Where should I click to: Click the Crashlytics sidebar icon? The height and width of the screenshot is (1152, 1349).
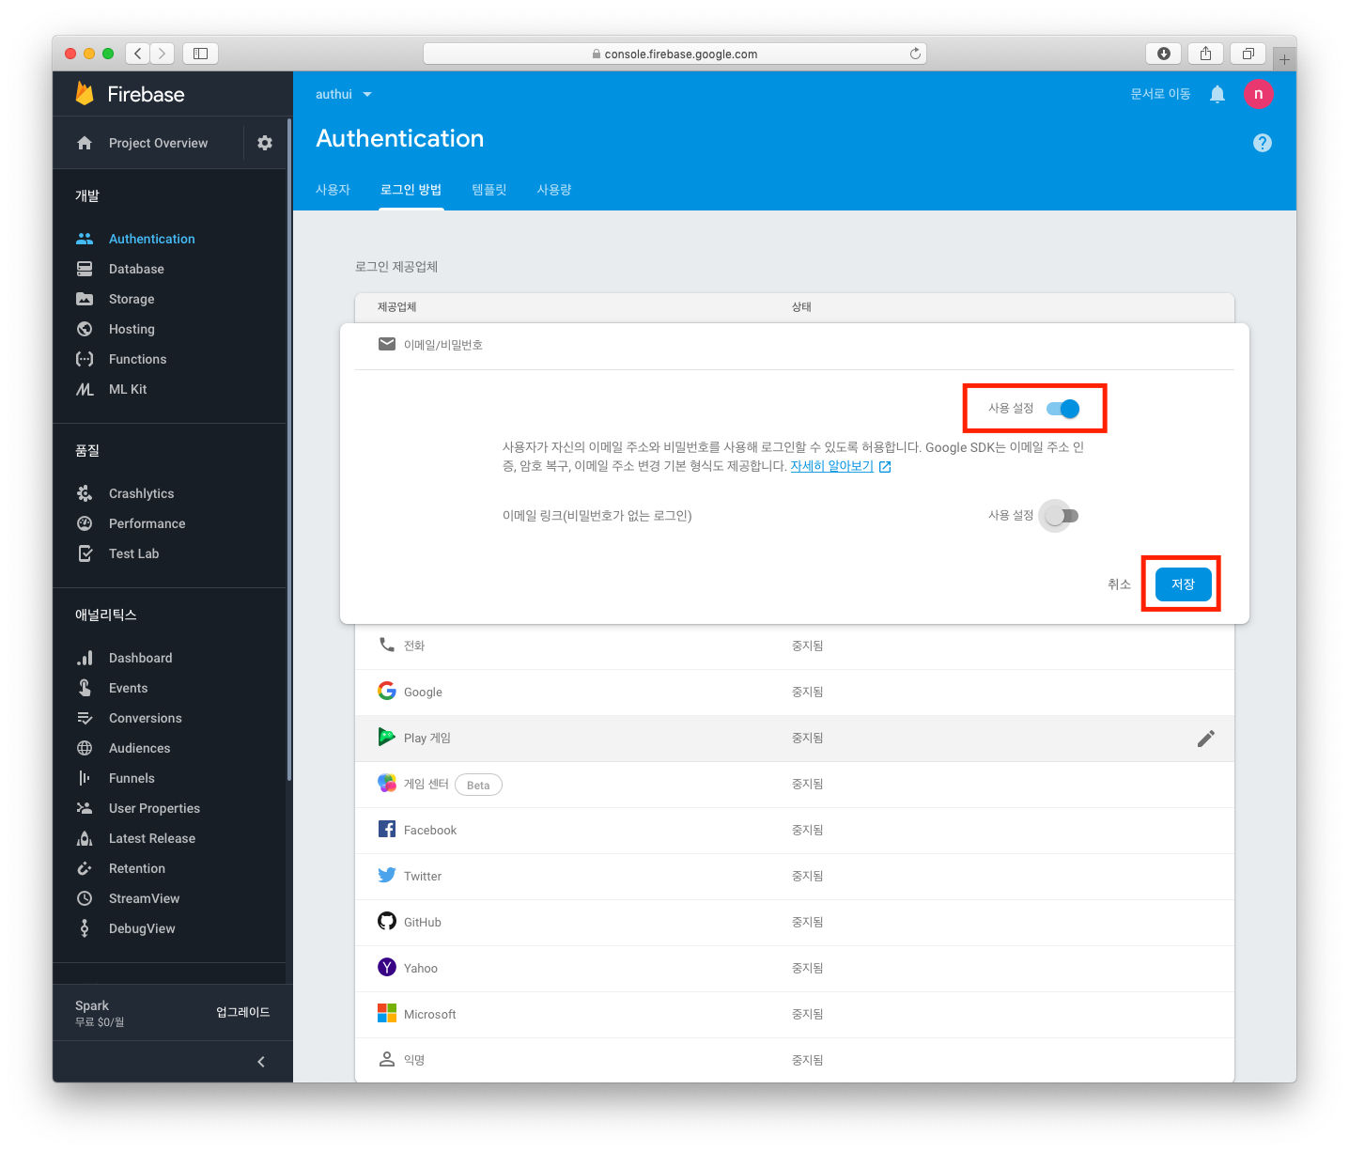(x=85, y=493)
